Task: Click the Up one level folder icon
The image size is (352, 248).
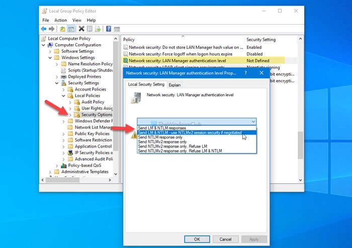Action: tap(63, 29)
